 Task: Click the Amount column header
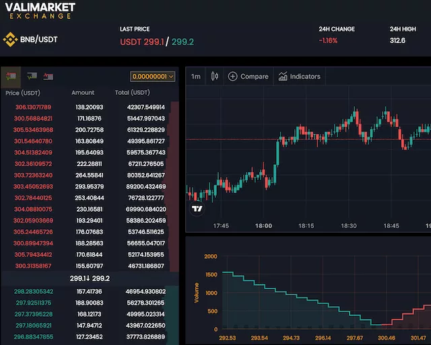pyautogui.click(x=83, y=93)
